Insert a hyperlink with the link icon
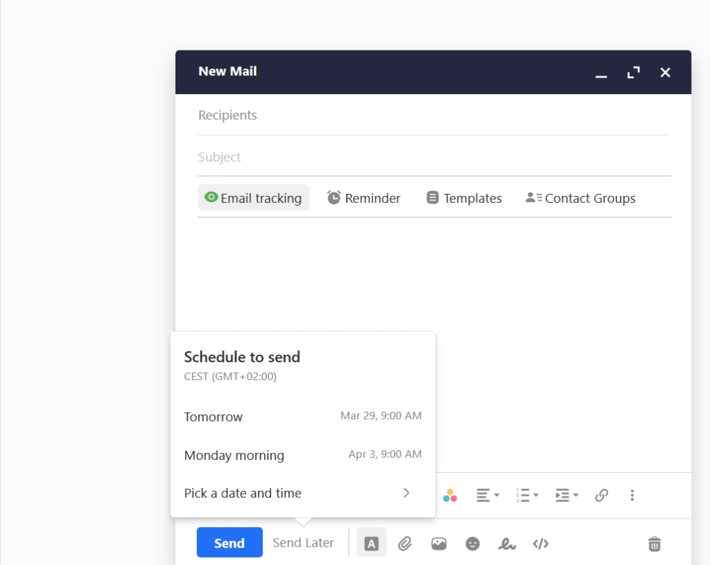The width and height of the screenshot is (710, 565). click(602, 495)
